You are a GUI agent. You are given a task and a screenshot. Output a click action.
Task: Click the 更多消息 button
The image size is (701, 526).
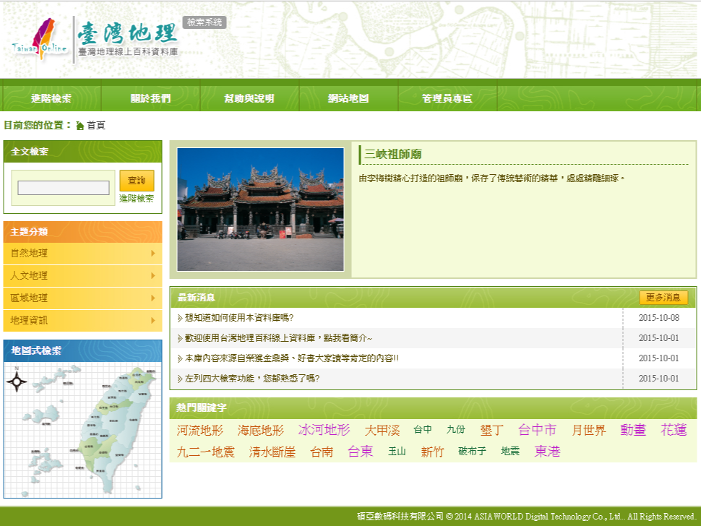(x=663, y=298)
